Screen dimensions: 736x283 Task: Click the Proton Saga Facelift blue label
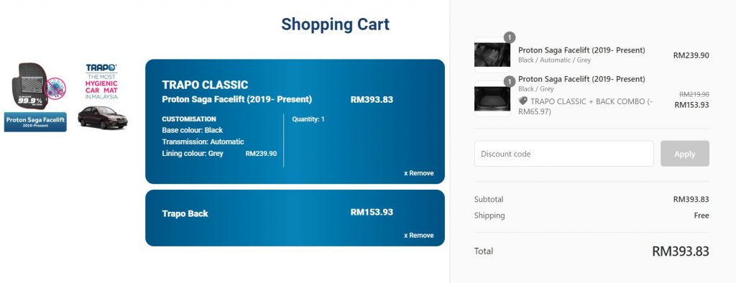pyautogui.click(x=35, y=122)
